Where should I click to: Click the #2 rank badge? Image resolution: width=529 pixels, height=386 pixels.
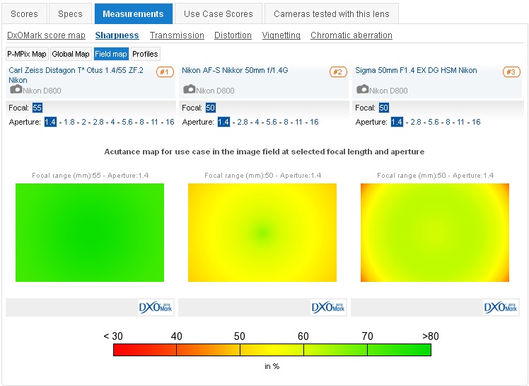coord(338,72)
